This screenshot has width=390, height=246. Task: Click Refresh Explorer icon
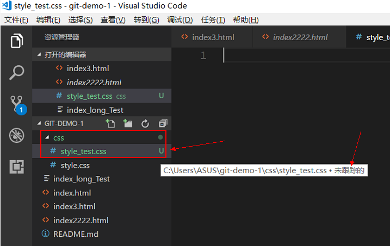[145, 123]
